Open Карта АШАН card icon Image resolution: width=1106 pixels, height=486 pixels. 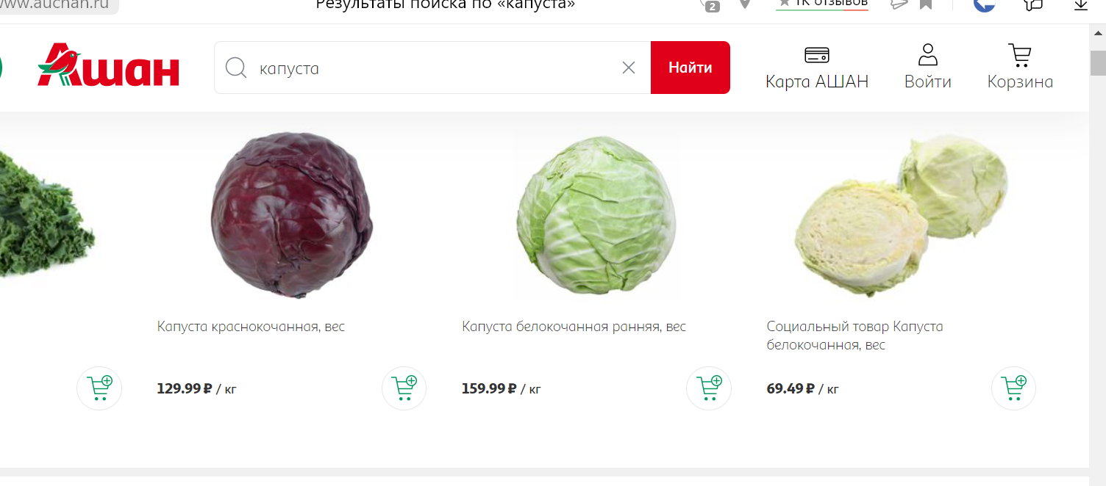click(x=817, y=55)
